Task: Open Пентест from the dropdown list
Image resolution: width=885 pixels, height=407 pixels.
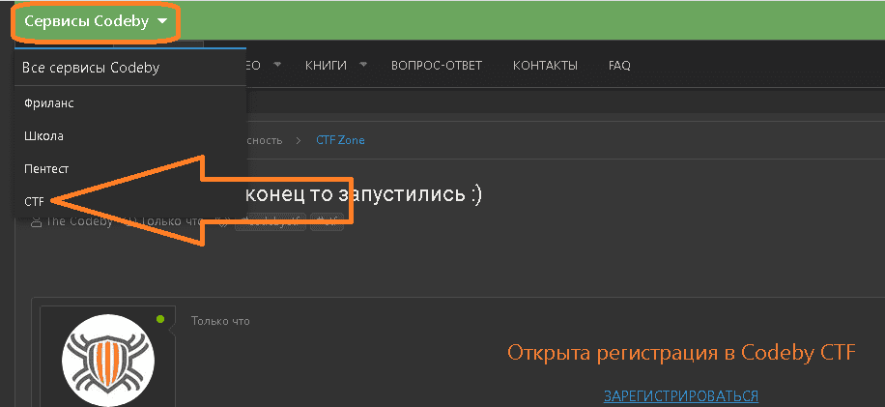Action: [x=46, y=168]
